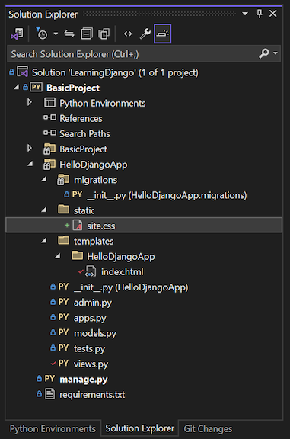
Task: Click the References node icon
Action: click(49, 118)
